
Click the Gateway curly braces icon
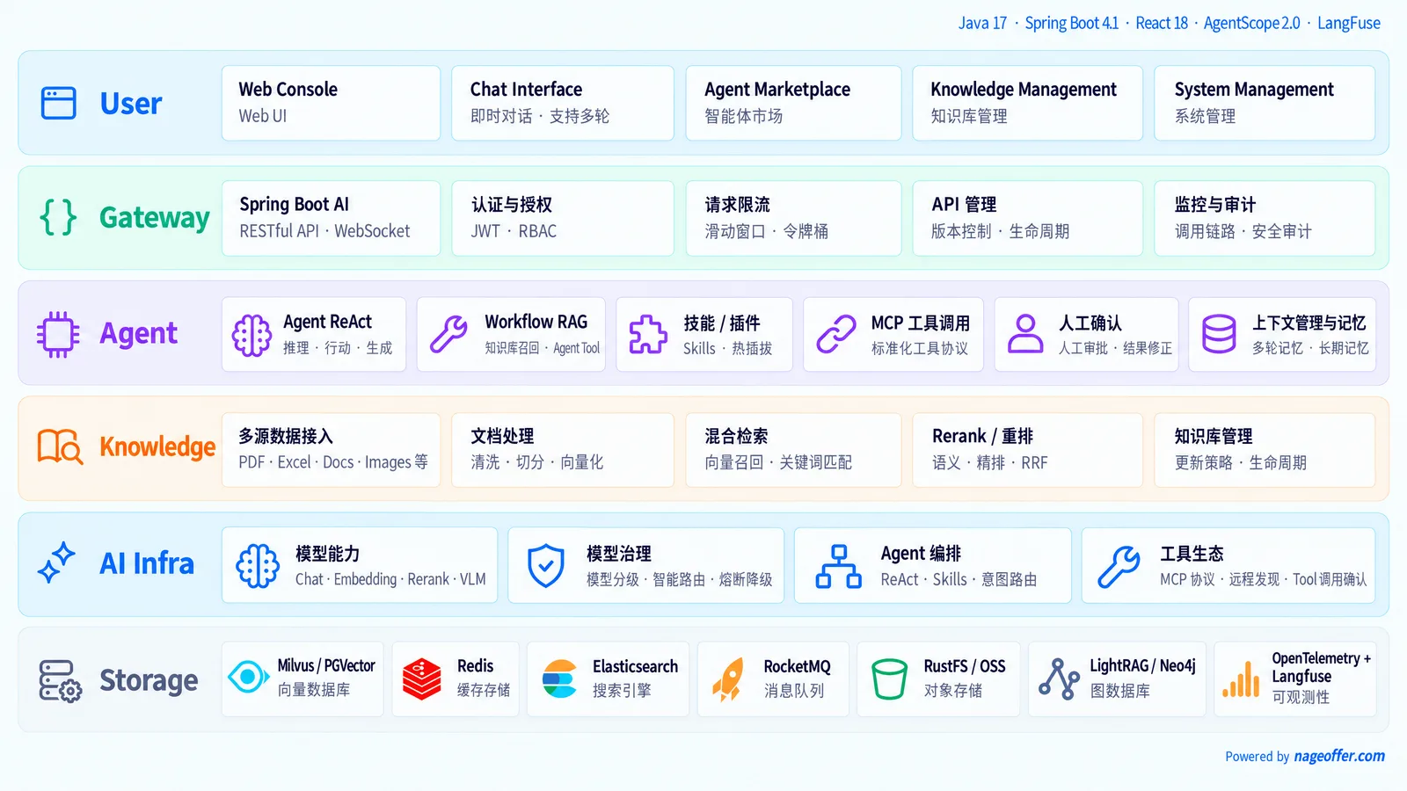click(x=59, y=217)
